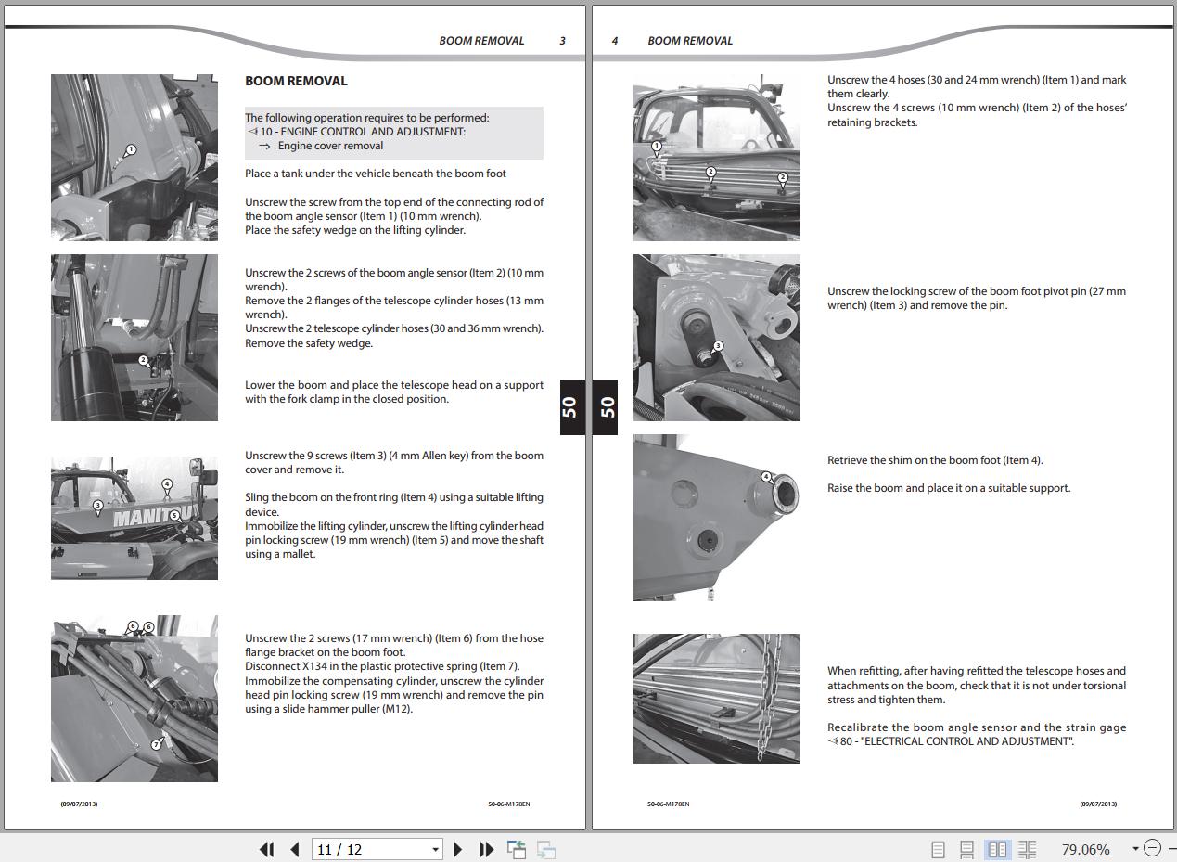Viewport: 1177px width, 862px height.
Task: Go to the next page
Action: tap(457, 849)
